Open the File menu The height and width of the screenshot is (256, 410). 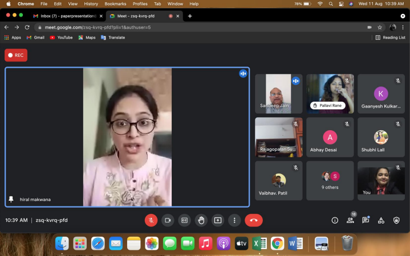tap(44, 4)
